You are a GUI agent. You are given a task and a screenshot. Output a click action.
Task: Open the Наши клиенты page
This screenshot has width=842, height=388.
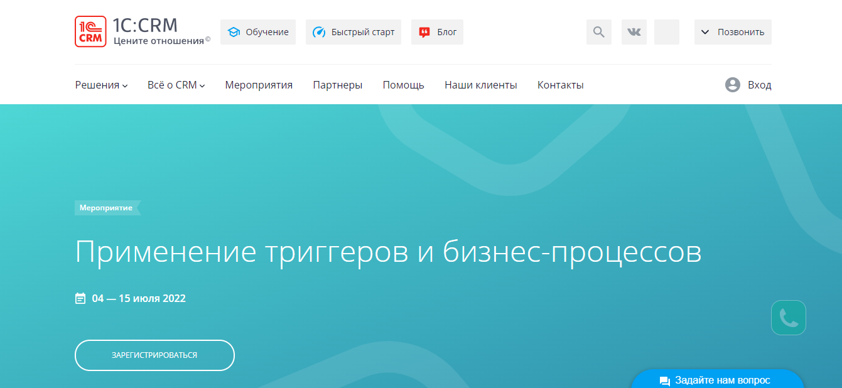(x=481, y=84)
